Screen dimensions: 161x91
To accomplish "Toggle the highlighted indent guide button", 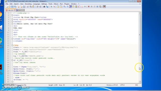I will point(70,7).
